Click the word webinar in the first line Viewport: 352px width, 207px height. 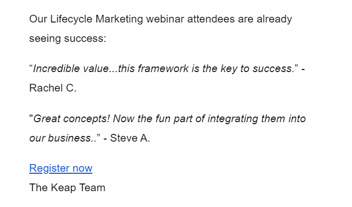pos(165,19)
